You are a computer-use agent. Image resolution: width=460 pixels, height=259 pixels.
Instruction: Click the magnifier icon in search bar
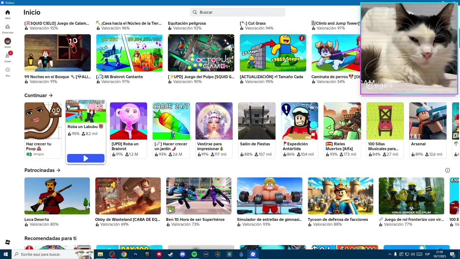(195, 12)
